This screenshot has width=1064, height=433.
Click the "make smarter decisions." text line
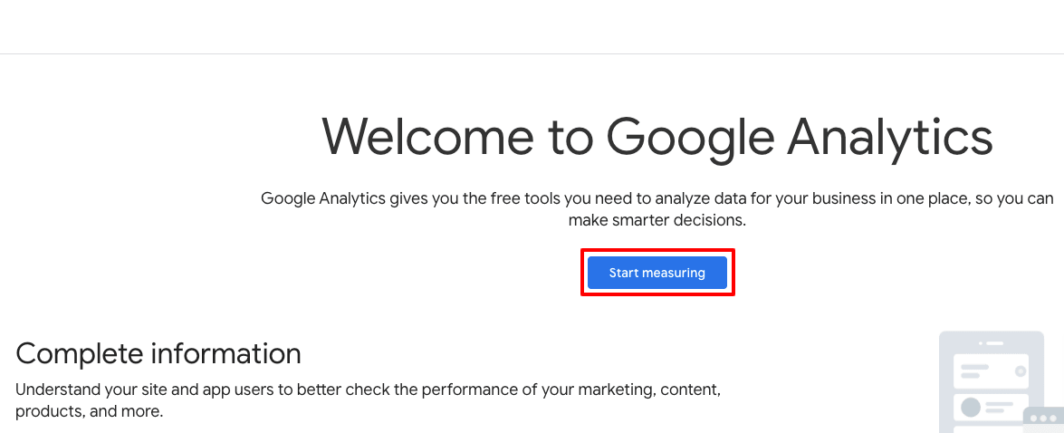pyautogui.click(x=657, y=220)
